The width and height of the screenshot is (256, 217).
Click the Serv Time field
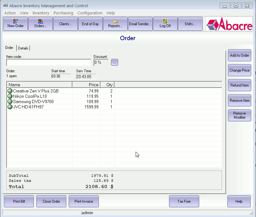pyautogui.click(x=86, y=77)
